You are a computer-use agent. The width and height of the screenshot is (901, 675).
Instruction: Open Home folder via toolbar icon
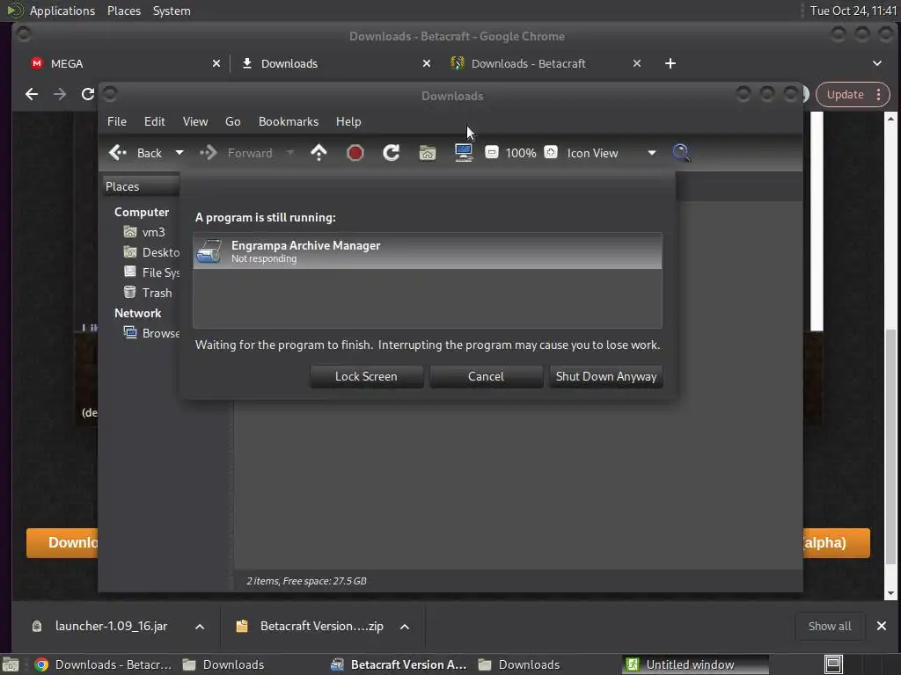click(428, 153)
